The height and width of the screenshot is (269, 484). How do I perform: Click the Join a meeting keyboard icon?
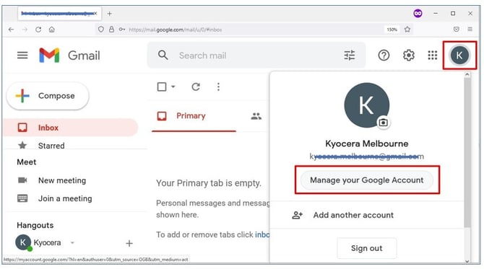pyautogui.click(x=22, y=198)
